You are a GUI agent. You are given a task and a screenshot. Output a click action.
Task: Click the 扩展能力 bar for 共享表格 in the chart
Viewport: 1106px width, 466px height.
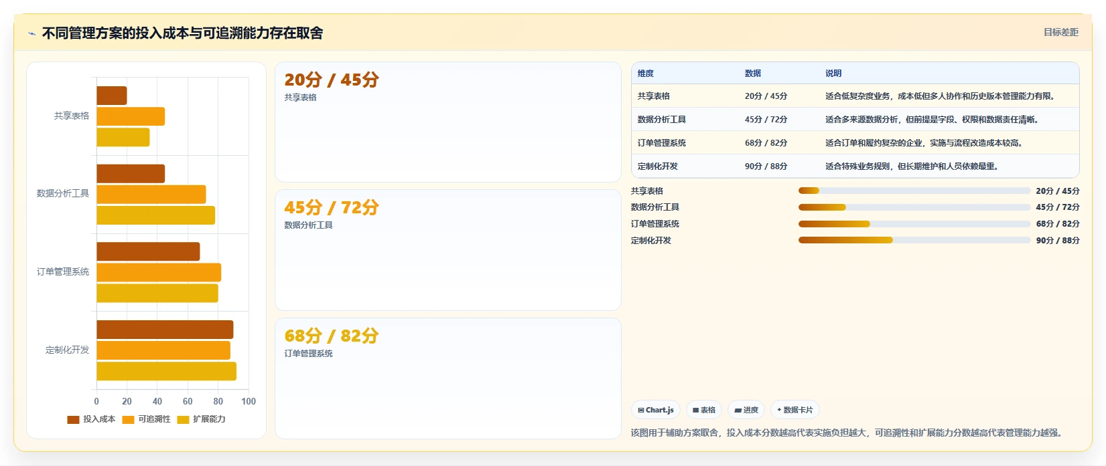[x=123, y=137]
